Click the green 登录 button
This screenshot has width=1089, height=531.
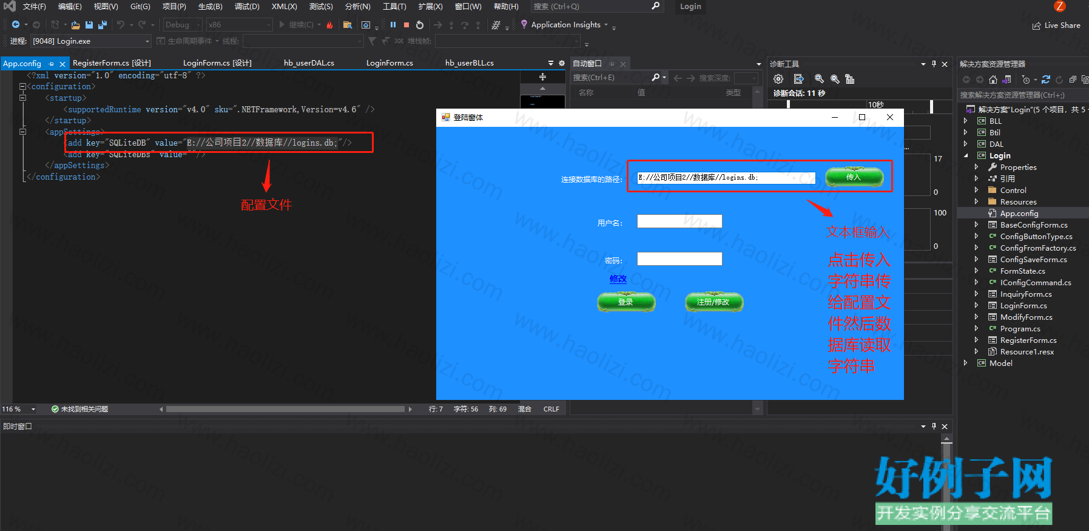point(626,302)
